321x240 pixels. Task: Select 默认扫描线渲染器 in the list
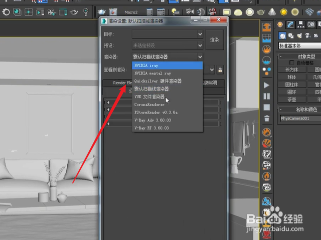(167, 89)
